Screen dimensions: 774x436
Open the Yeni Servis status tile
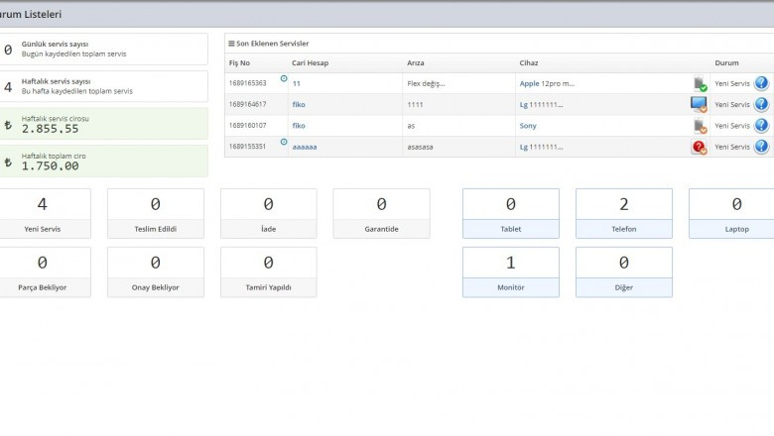[42, 213]
